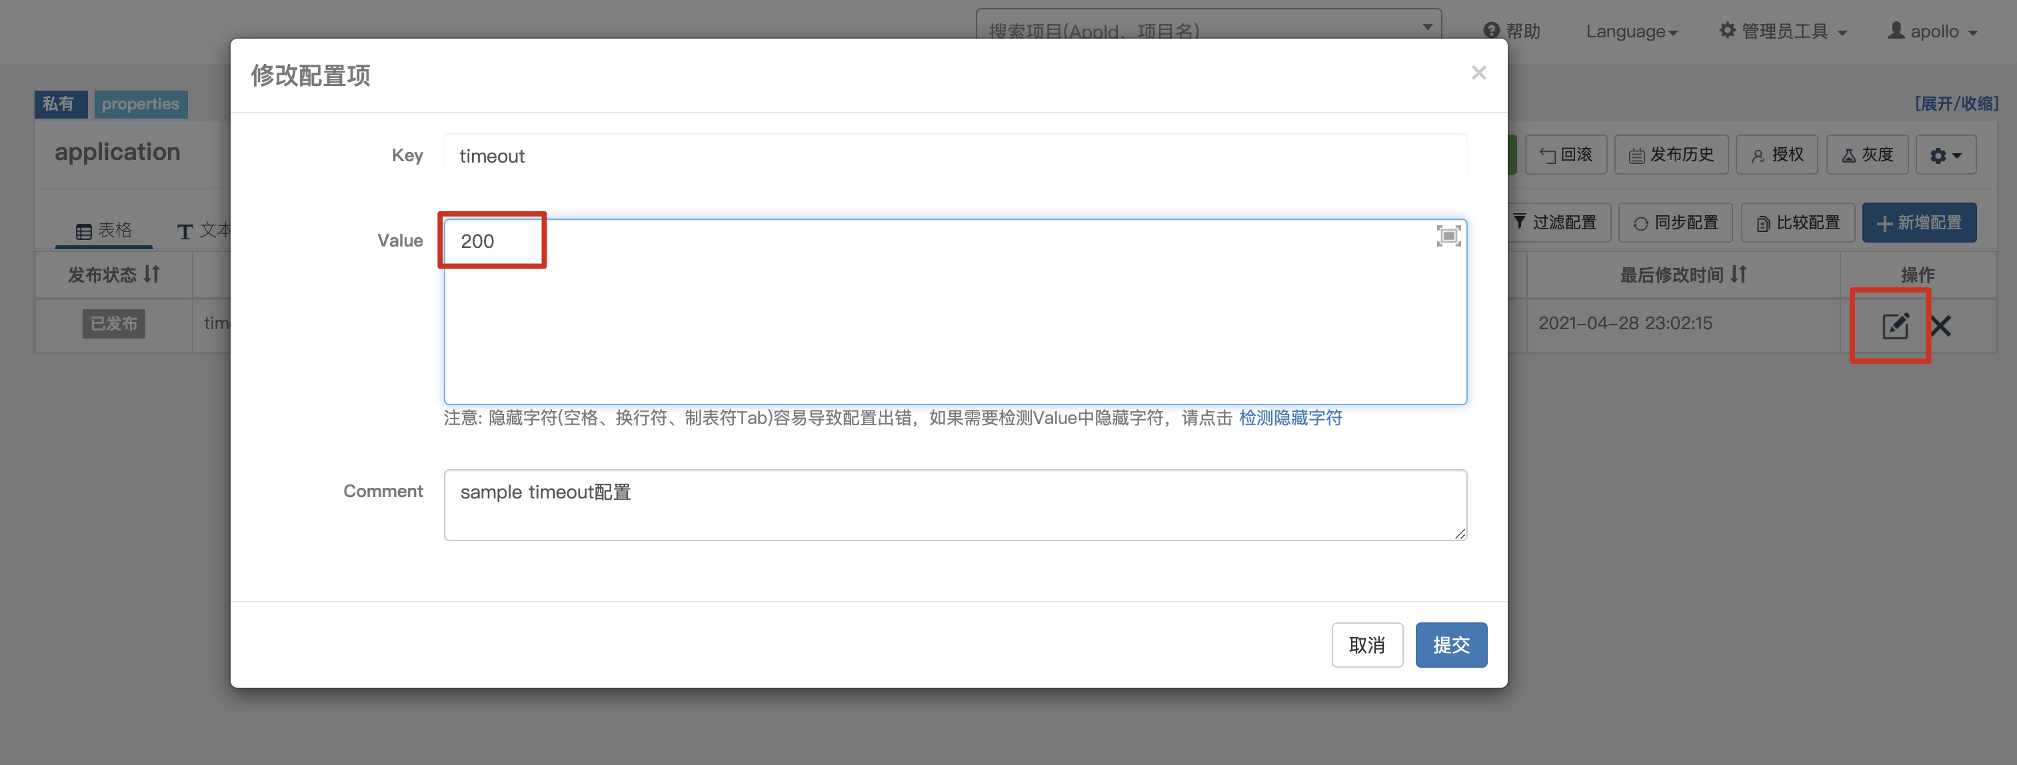The width and height of the screenshot is (2017, 765).
Task: Open the Language dropdown menu
Action: click(x=1631, y=31)
